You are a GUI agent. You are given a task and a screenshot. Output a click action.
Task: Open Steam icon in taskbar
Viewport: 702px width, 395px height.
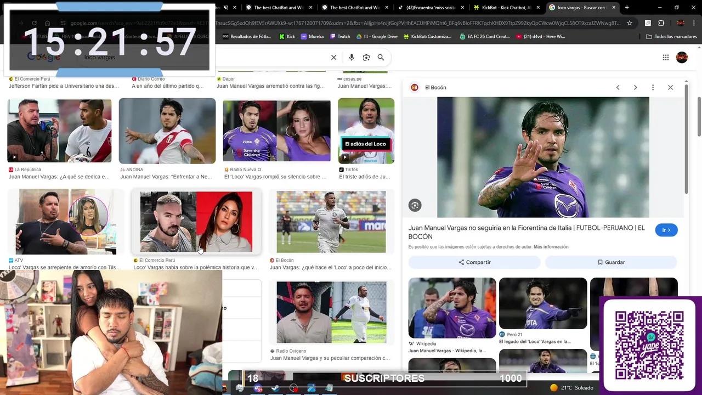[x=275, y=388]
